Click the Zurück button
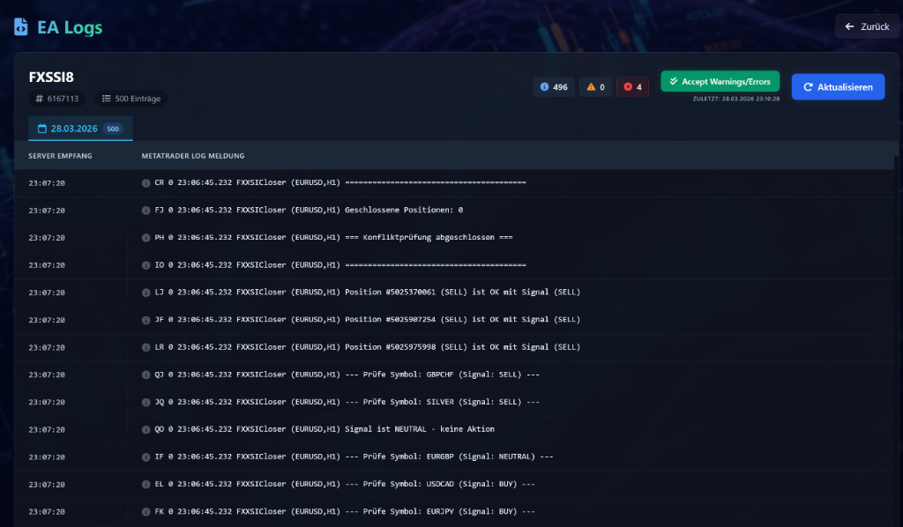The image size is (903, 527). pyautogui.click(x=865, y=26)
